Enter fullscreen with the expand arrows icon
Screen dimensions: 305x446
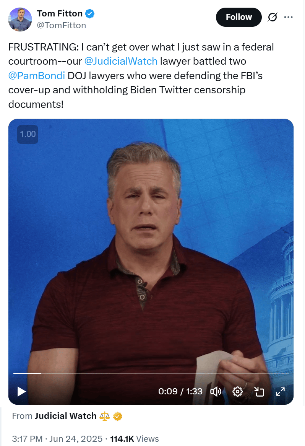pyautogui.click(x=280, y=392)
